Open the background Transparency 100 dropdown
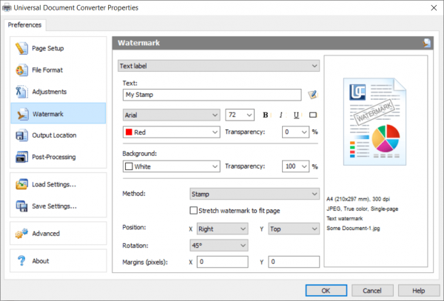444x301 pixels. [295, 166]
